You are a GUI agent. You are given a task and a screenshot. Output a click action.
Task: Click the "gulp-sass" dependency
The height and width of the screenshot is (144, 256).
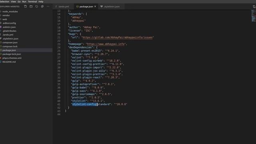[x=79, y=91]
